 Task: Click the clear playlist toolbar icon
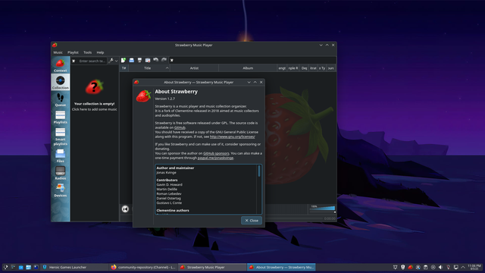(x=148, y=60)
